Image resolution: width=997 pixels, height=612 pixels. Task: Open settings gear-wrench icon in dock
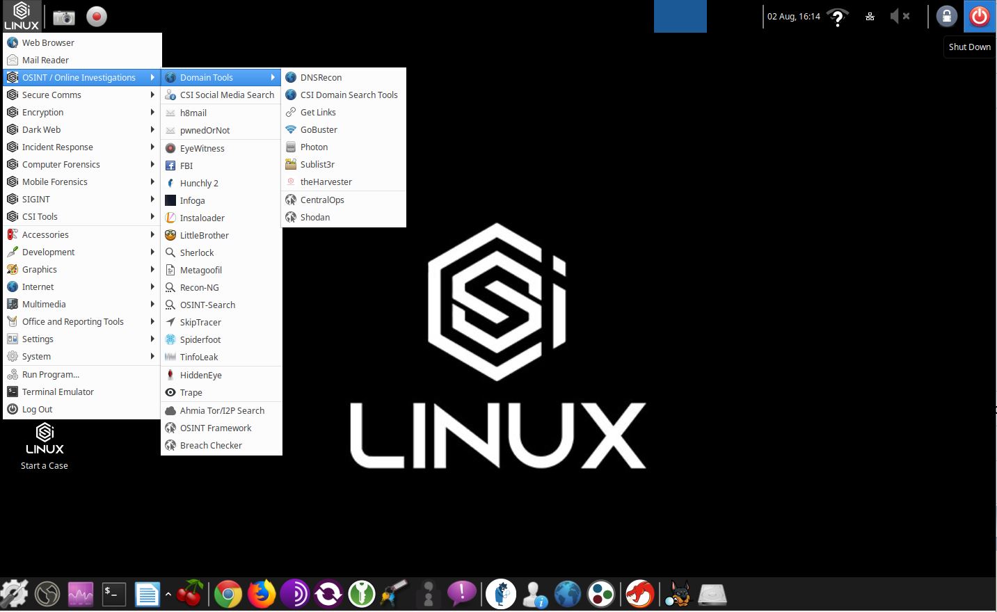[14, 594]
